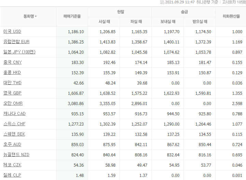Open the 중국 CNY currency link

(13, 62)
